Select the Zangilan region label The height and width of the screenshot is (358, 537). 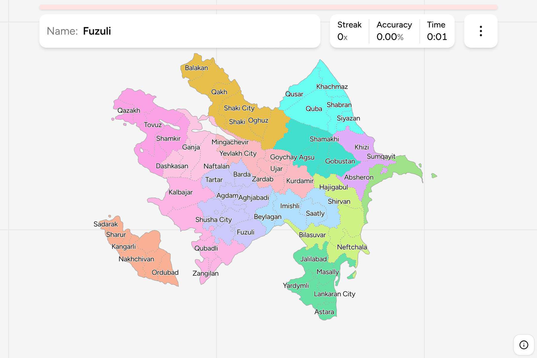pyautogui.click(x=205, y=274)
